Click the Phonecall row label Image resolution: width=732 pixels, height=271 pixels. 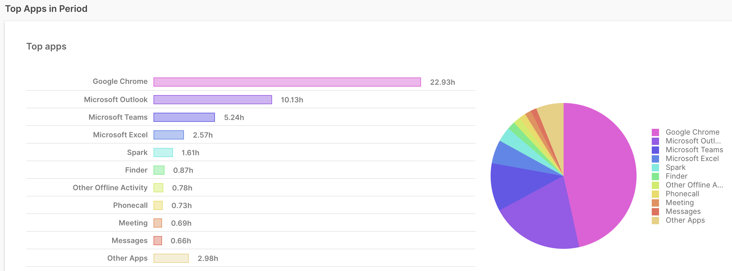tap(130, 205)
